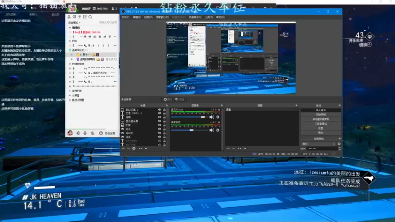Hide the 显示器采集 source with eye icon
395x222 pixels.
(159, 121)
